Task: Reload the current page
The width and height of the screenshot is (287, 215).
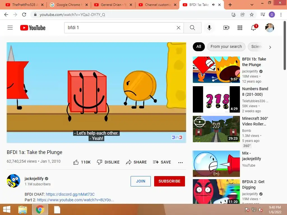Action: tap(24, 15)
